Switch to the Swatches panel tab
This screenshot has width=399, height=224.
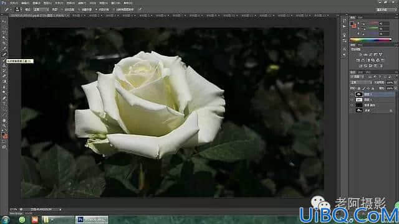pos(360,17)
